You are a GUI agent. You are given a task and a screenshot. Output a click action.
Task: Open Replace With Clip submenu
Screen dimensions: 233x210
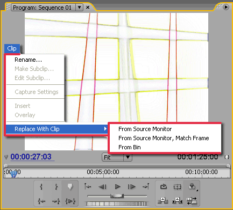pyautogui.click(x=57, y=129)
